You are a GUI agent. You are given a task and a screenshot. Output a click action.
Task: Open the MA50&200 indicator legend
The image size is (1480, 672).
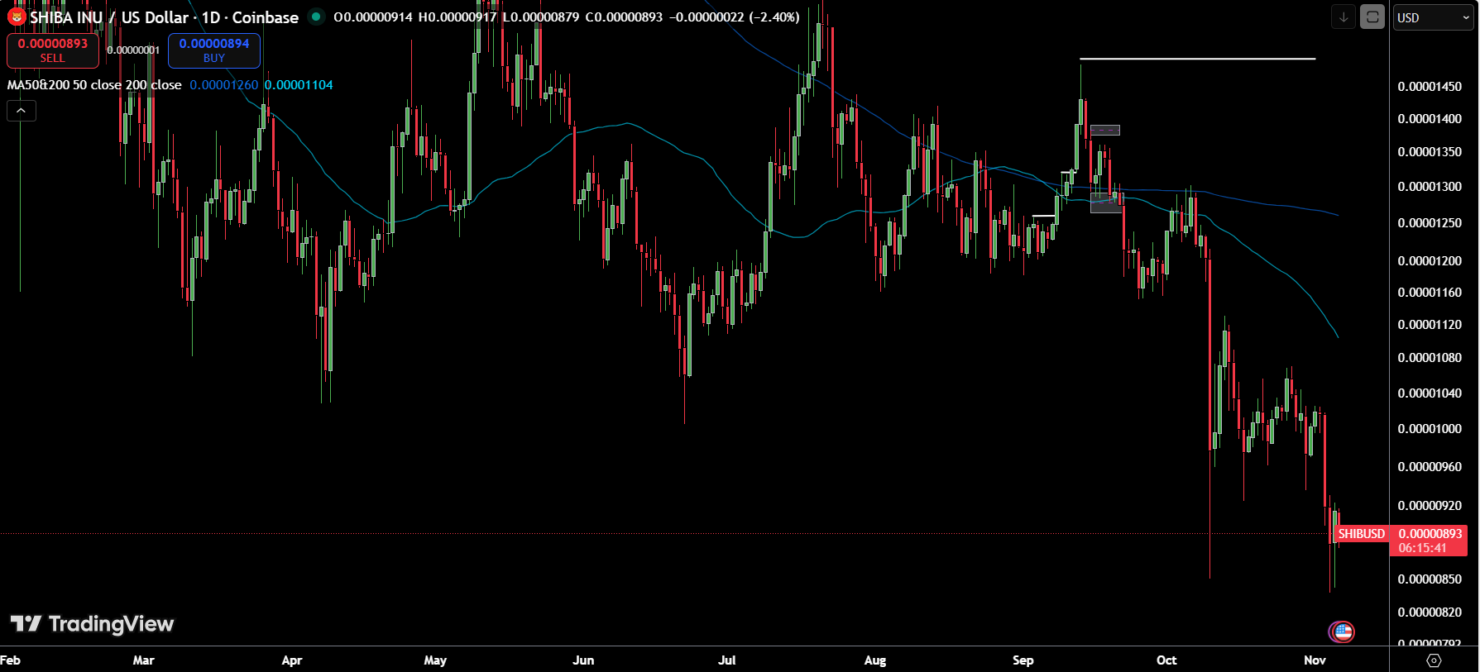94,85
